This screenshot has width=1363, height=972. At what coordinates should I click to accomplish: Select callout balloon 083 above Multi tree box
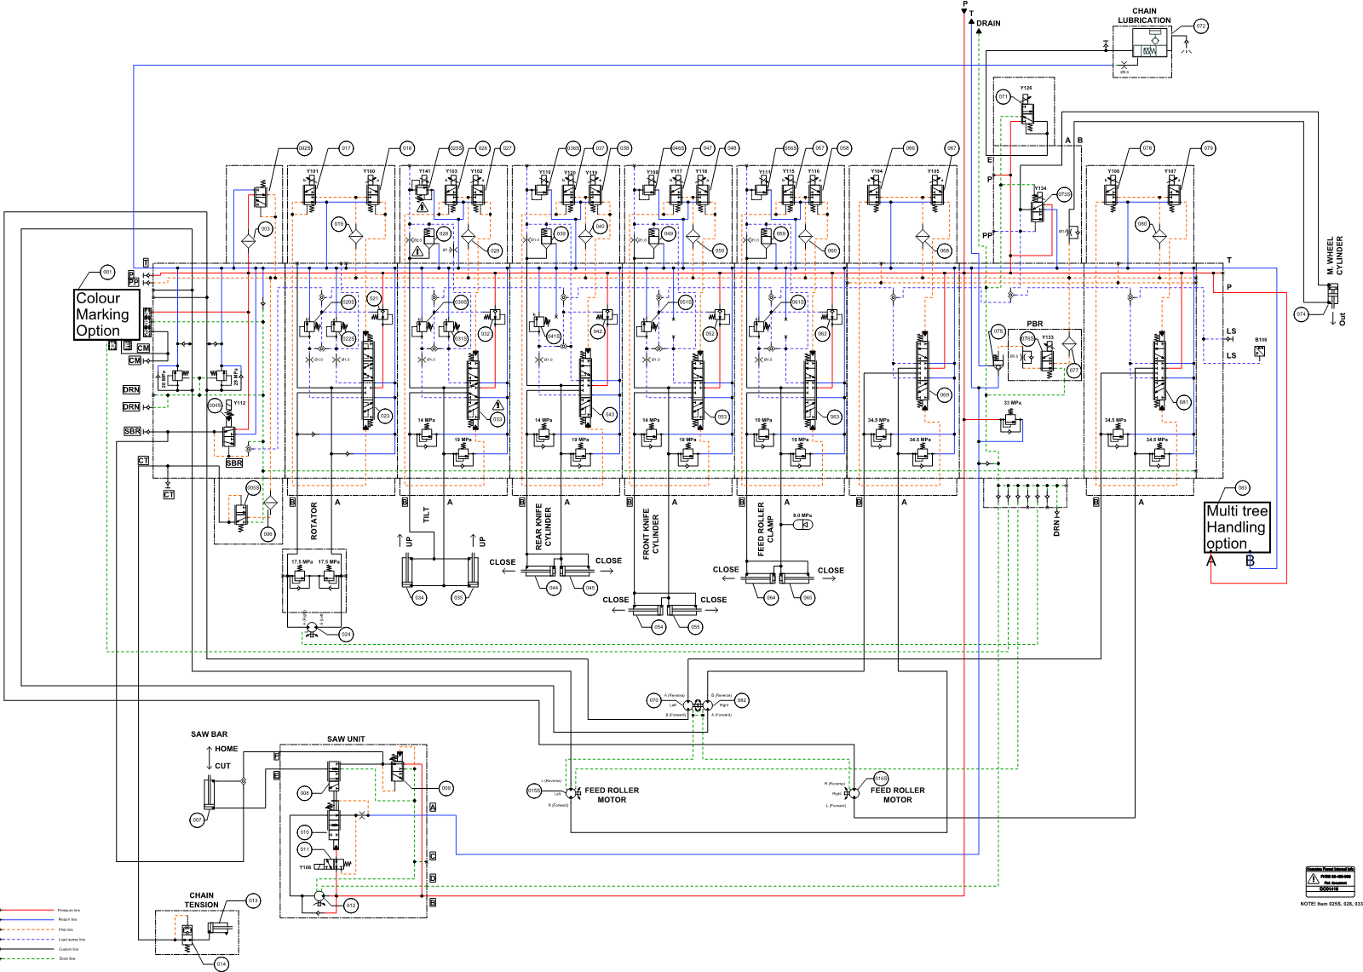(1243, 488)
